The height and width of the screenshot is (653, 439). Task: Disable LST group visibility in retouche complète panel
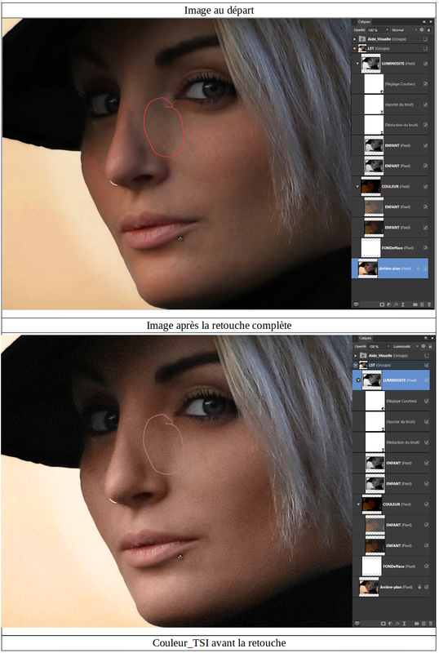(x=427, y=365)
